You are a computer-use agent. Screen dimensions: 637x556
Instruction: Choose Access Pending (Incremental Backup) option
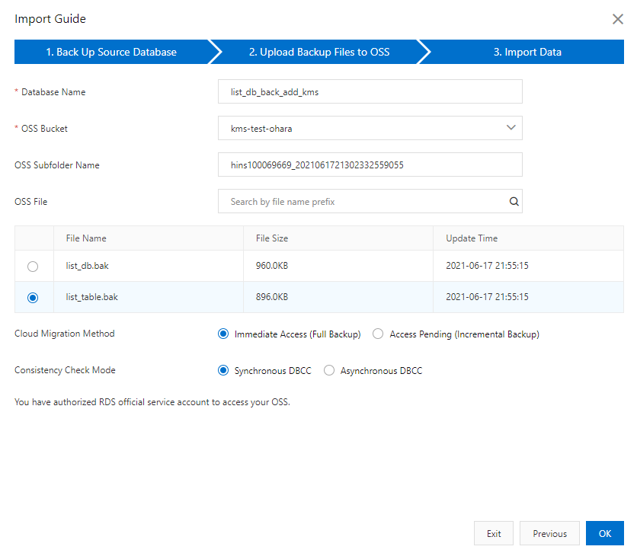378,334
